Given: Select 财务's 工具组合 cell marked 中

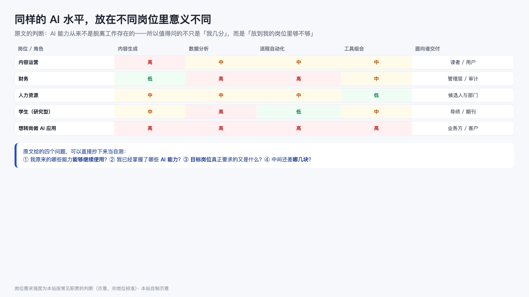Looking at the screenshot, I should pos(377,79).
